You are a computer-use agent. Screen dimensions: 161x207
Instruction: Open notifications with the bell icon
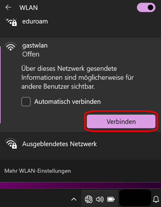click(x=156, y=199)
